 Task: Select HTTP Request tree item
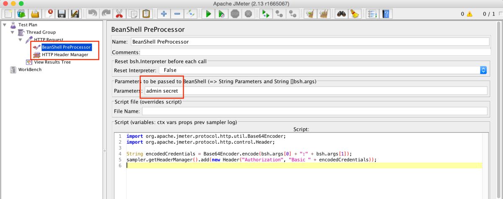(49, 40)
